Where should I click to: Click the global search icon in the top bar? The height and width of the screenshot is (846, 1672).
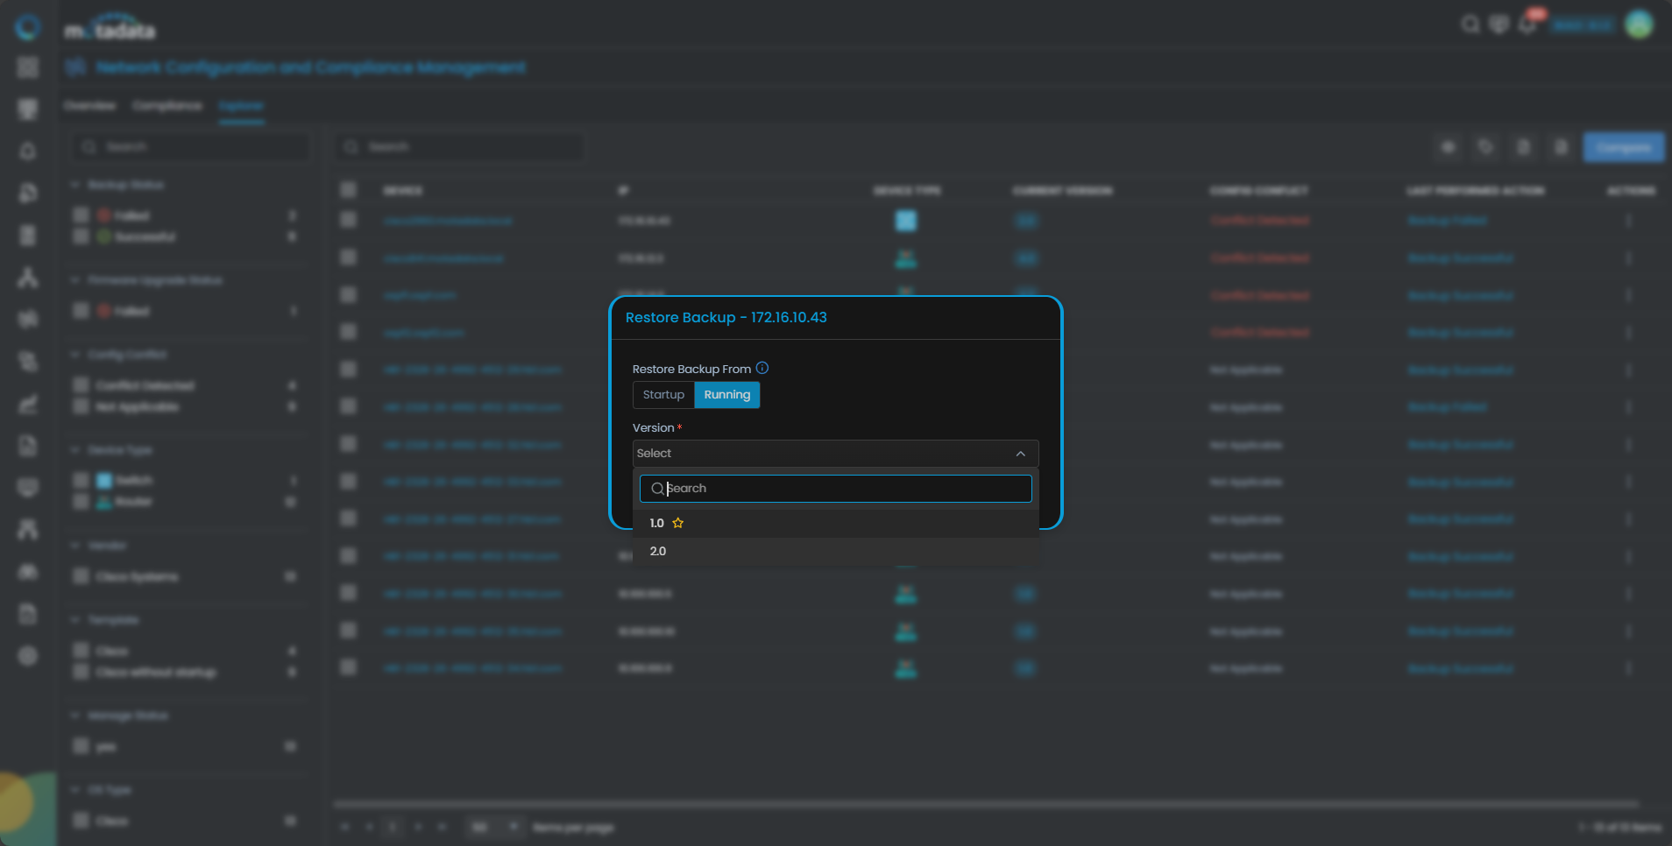pos(1470,25)
